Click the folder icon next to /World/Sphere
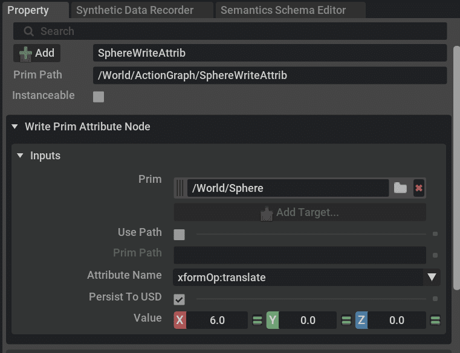 (x=400, y=188)
